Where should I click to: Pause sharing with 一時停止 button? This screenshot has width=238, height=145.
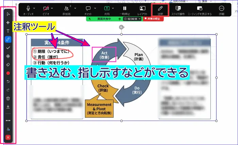tap(125, 10)
